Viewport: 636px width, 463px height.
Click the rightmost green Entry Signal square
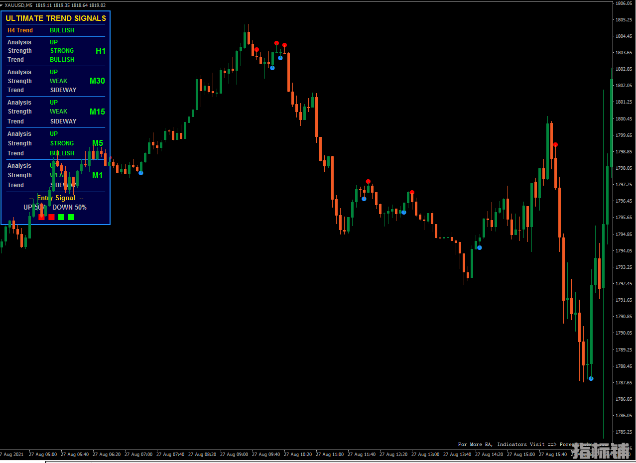(x=71, y=217)
